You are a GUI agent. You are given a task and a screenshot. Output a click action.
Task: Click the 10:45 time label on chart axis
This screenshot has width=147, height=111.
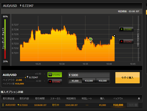point(133,64)
